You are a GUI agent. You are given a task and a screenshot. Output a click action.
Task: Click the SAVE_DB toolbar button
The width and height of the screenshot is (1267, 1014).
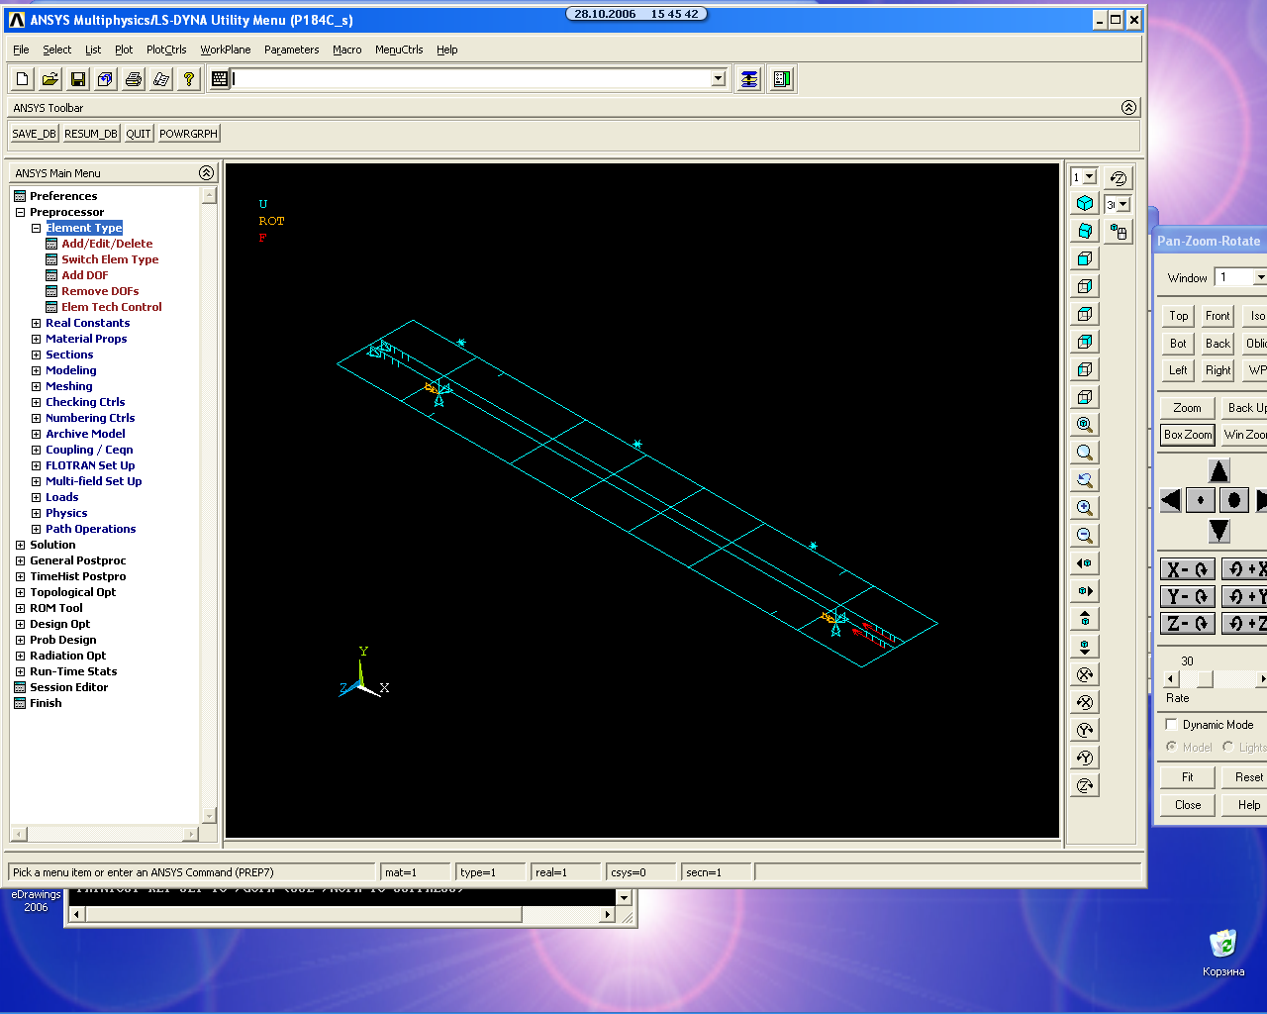pyautogui.click(x=35, y=134)
